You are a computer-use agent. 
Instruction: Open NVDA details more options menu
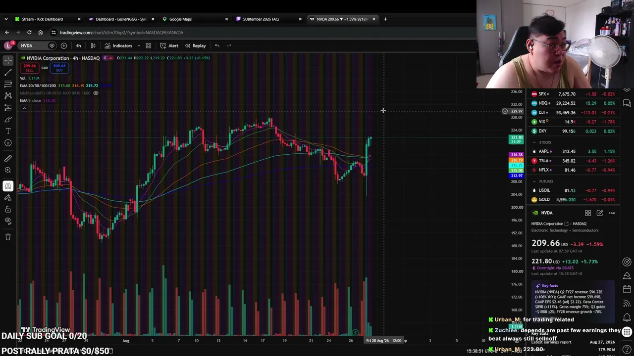612,213
